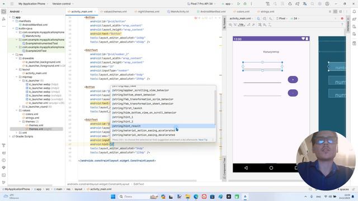Click the Run app play icon

[238, 4]
